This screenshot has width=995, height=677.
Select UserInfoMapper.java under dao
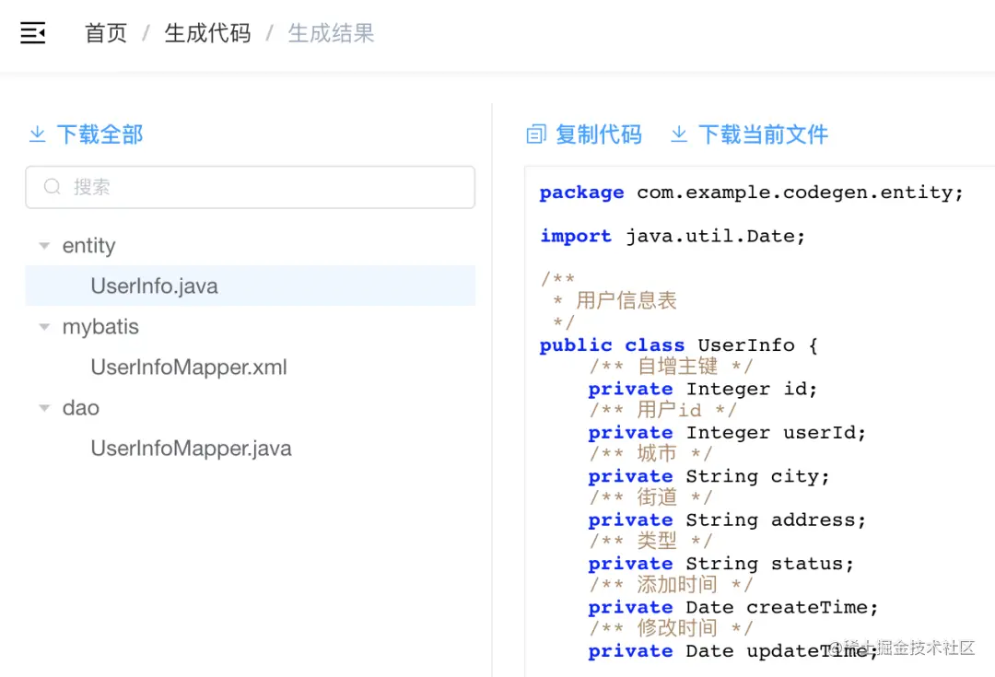[x=191, y=448]
